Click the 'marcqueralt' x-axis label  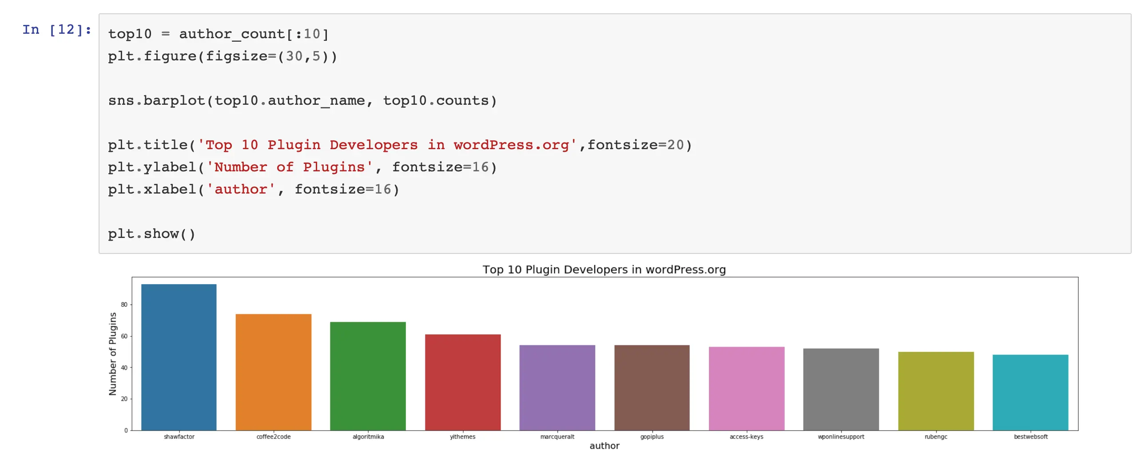click(x=557, y=437)
